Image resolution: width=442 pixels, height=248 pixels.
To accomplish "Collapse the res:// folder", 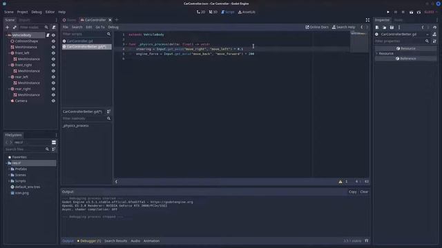I will [6, 163].
